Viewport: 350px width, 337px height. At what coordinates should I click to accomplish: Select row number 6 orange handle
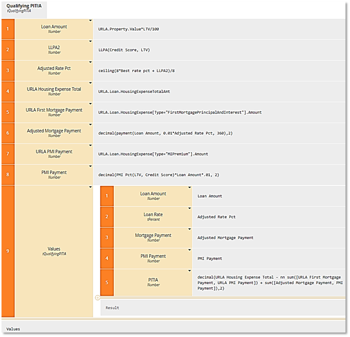pyautogui.click(x=7, y=133)
